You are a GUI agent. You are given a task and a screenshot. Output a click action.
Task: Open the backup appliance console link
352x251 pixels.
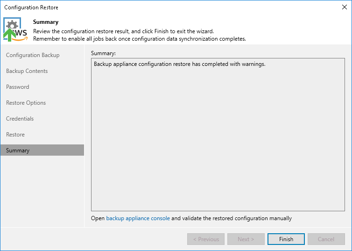[x=138, y=218]
